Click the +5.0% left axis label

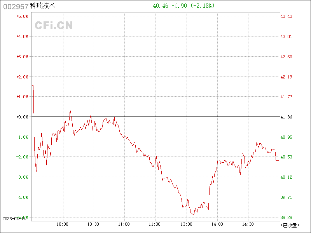tap(22, 16)
